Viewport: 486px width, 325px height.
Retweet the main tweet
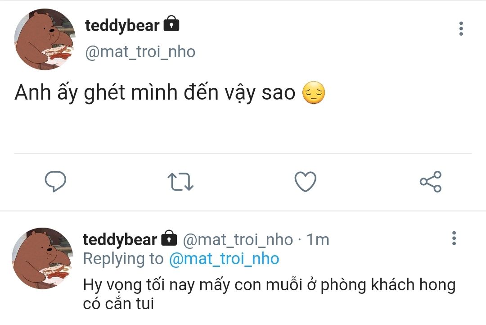(x=180, y=181)
